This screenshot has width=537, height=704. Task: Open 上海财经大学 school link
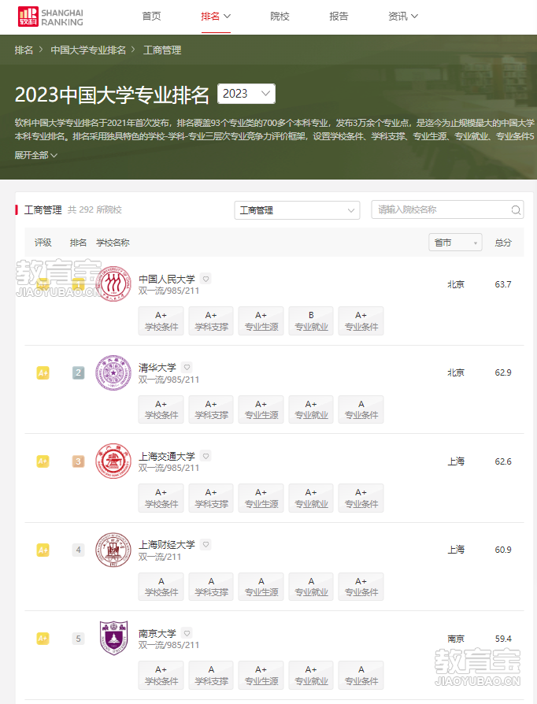167,545
